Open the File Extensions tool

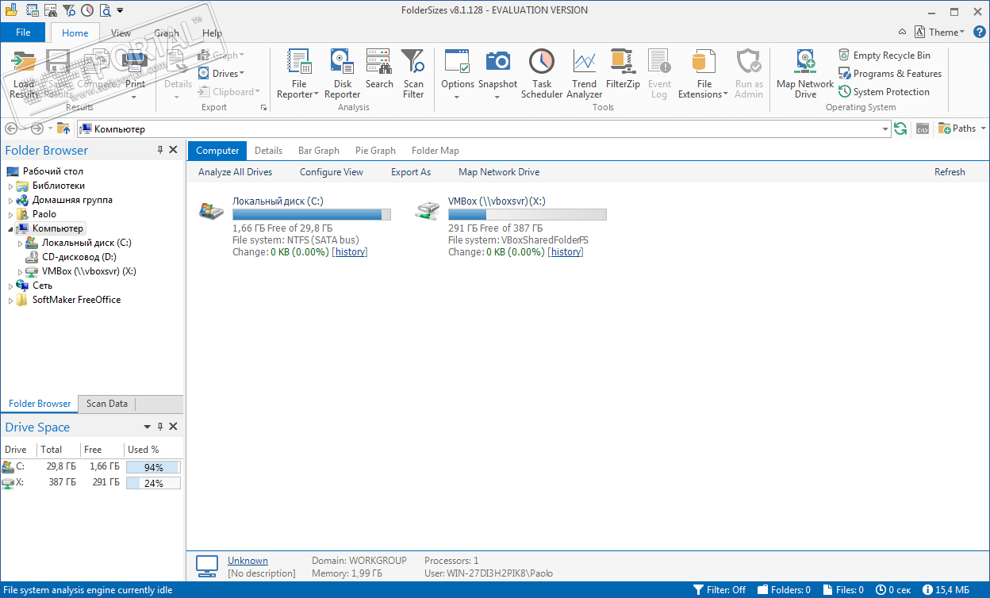(x=704, y=73)
